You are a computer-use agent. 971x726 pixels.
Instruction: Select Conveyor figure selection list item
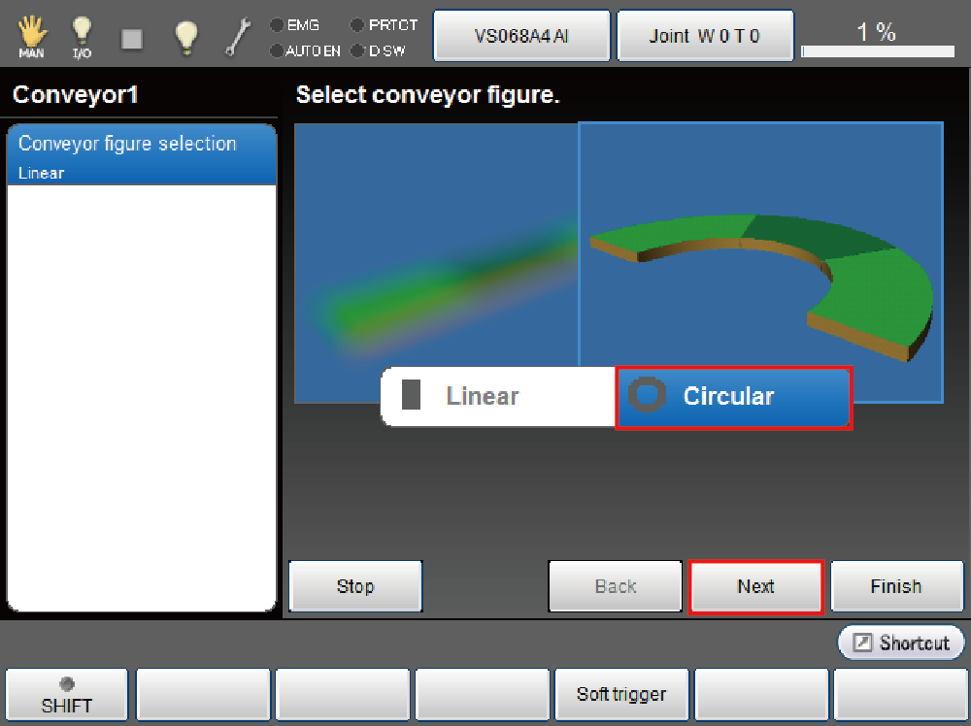click(141, 154)
